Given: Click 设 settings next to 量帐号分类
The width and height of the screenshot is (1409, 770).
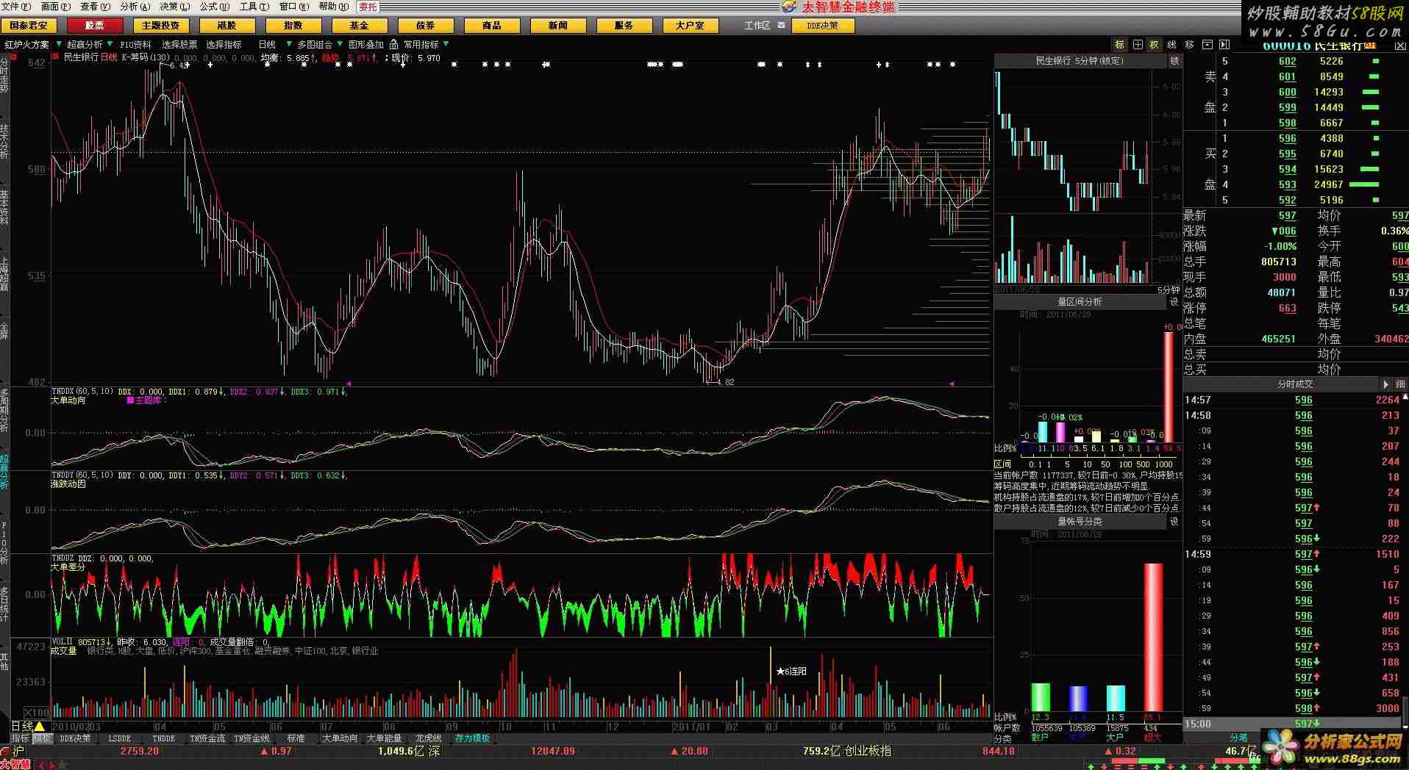Looking at the screenshot, I should pyautogui.click(x=1174, y=521).
